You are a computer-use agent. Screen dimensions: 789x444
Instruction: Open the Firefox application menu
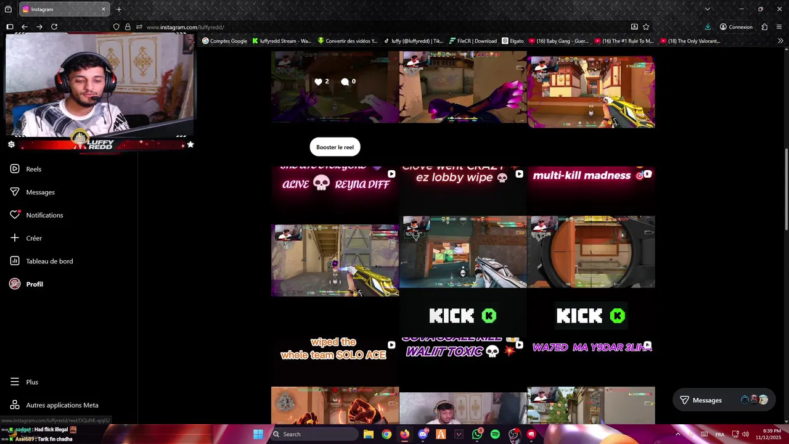[780, 27]
